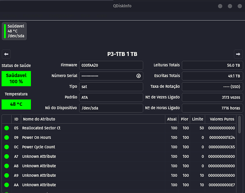This screenshot has width=245, height=193.
Task: Click the ID column header
Action: point(16,119)
